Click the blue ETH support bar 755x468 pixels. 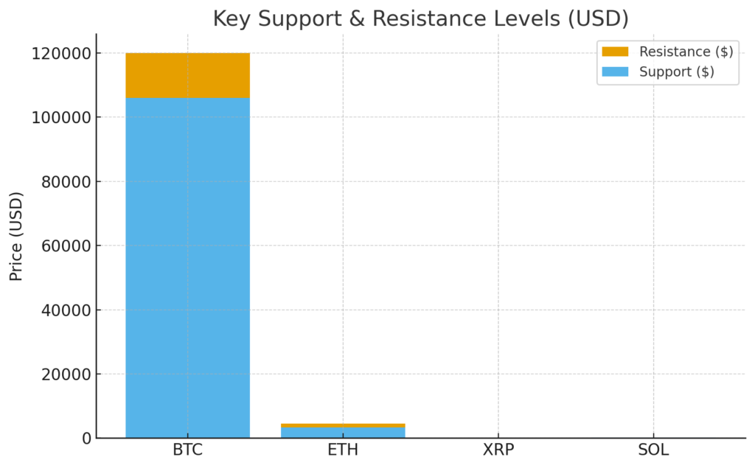(343, 433)
